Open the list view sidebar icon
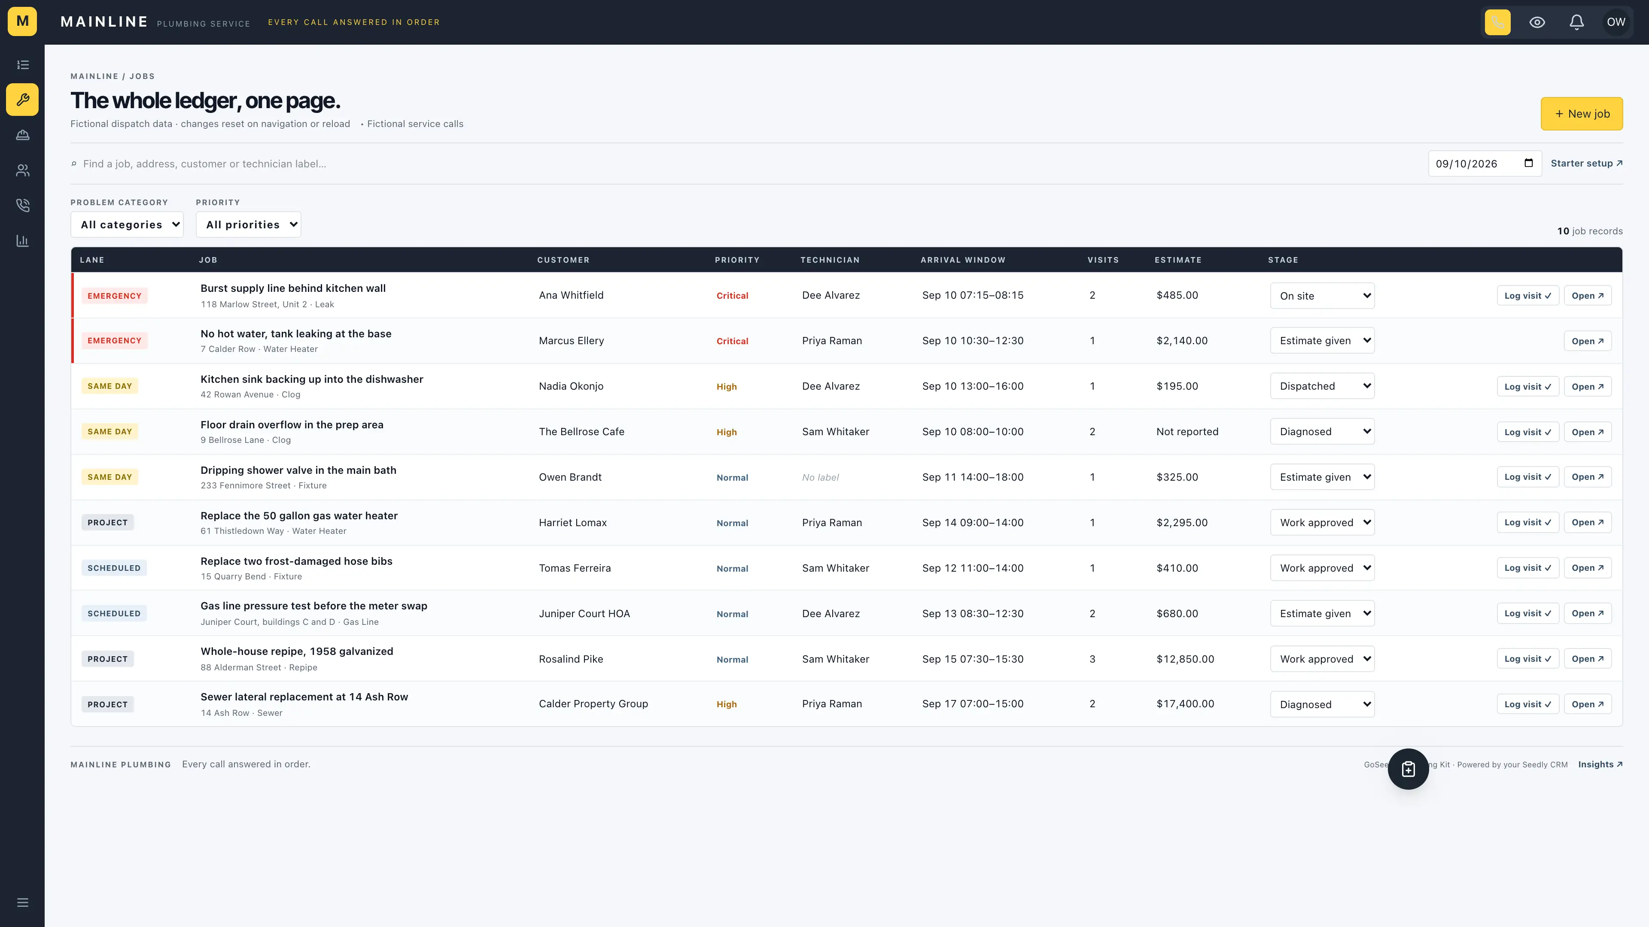The width and height of the screenshot is (1649, 927). coord(22,65)
